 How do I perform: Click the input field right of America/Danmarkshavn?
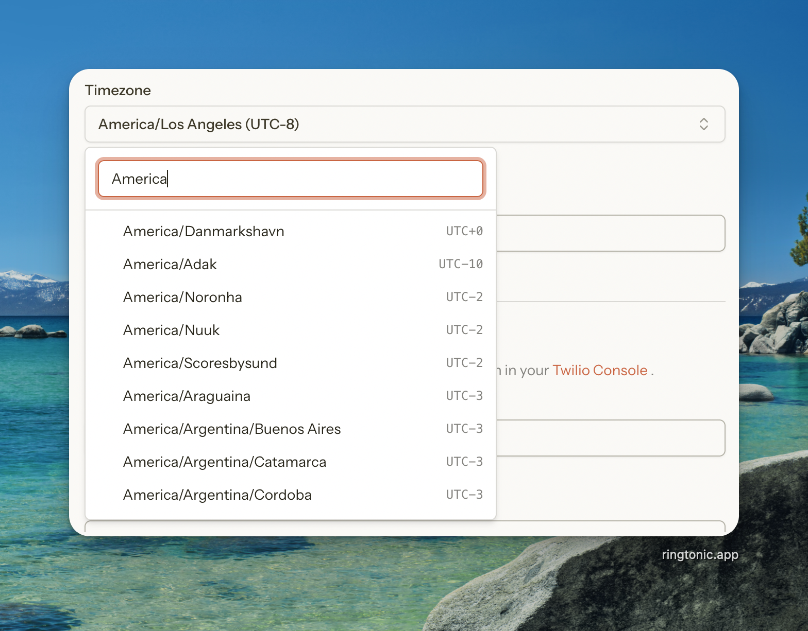(x=610, y=233)
